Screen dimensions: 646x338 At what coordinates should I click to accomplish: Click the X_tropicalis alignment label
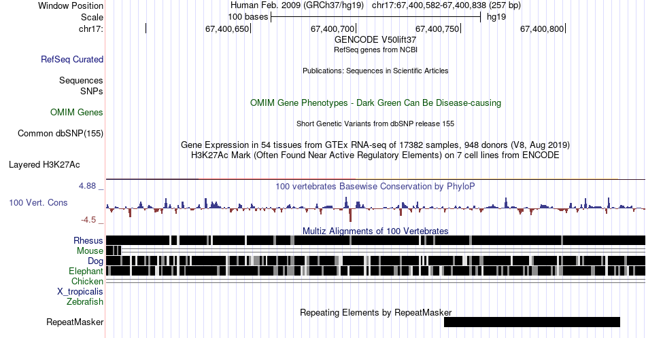pos(80,291)
